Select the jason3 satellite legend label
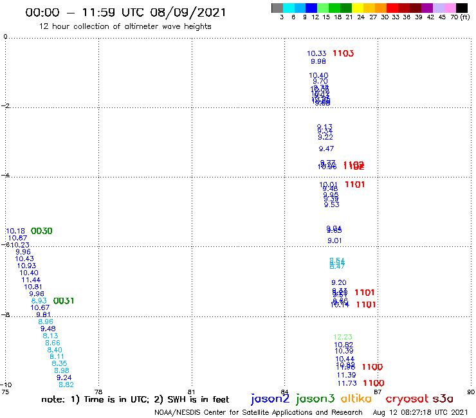The height and width of the screenshot is (418, 476). pyautogui.click(x=315, y=399)
